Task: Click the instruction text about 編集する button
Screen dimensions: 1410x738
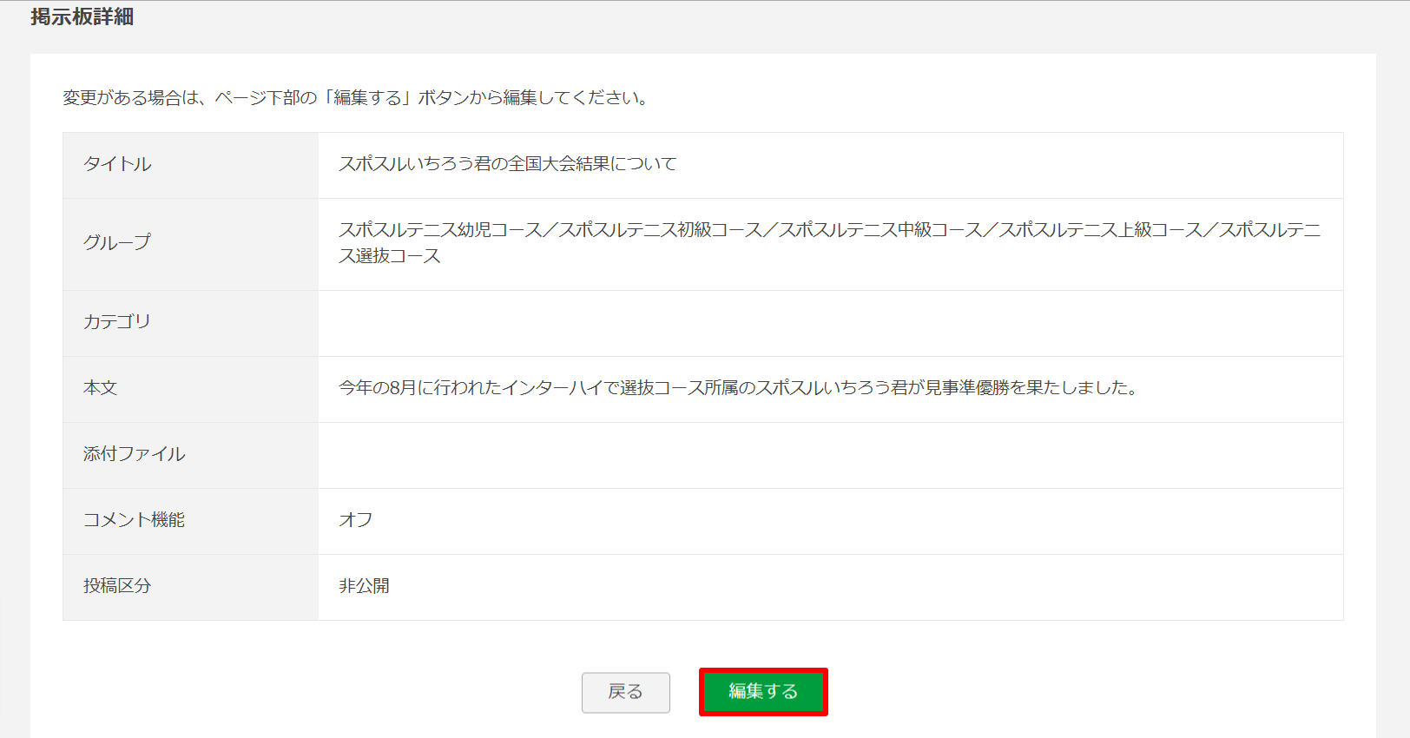Action: (357, 98)
